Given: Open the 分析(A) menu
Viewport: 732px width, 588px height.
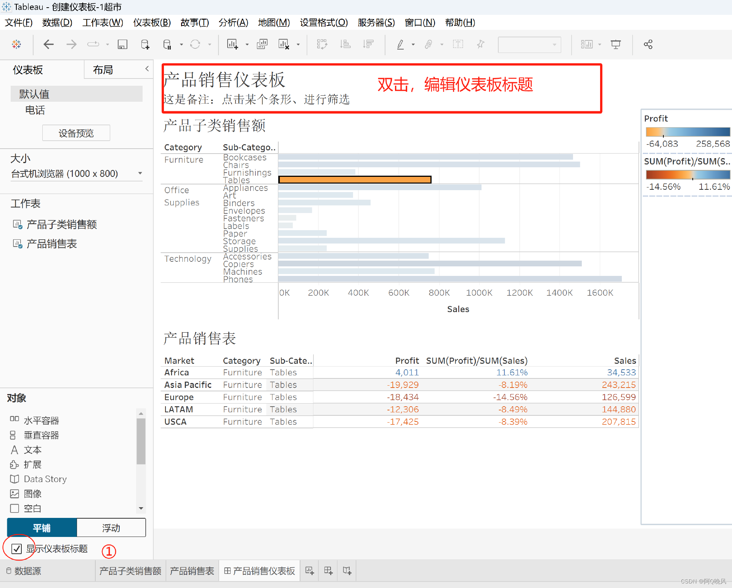Looking at the screenshot, I should point(233,22).
